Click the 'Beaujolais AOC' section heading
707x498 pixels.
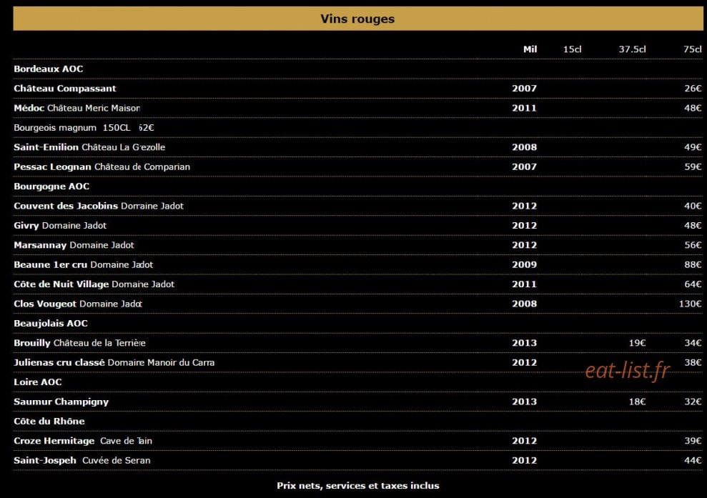point(51,324)
